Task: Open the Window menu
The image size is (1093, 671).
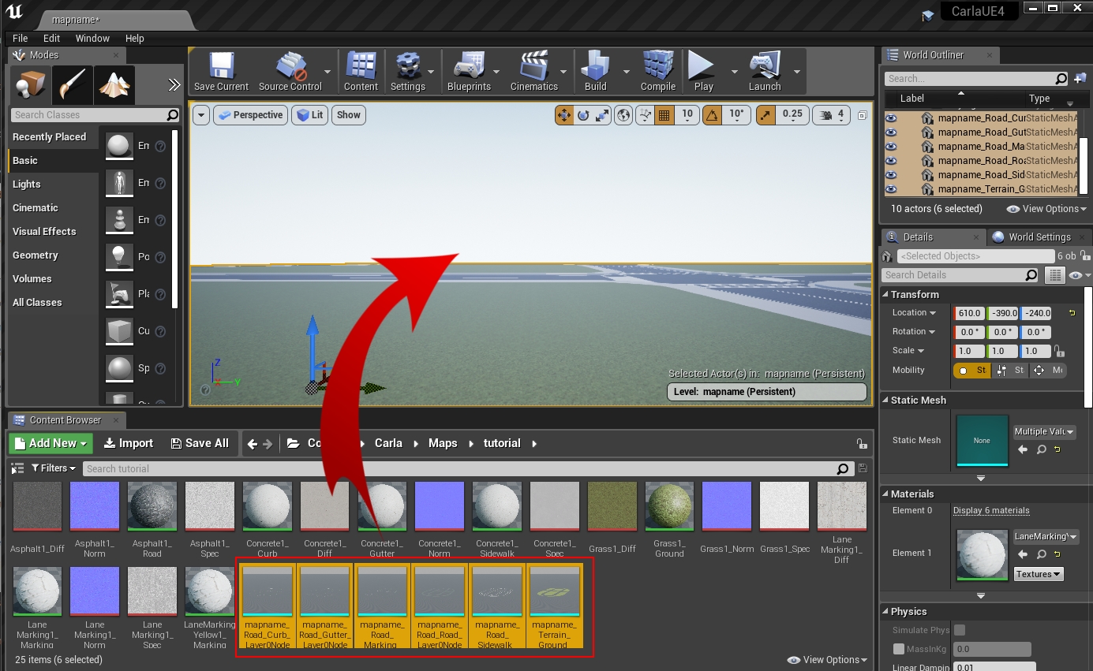Action: pyautogui.click(x=92, y=38)
